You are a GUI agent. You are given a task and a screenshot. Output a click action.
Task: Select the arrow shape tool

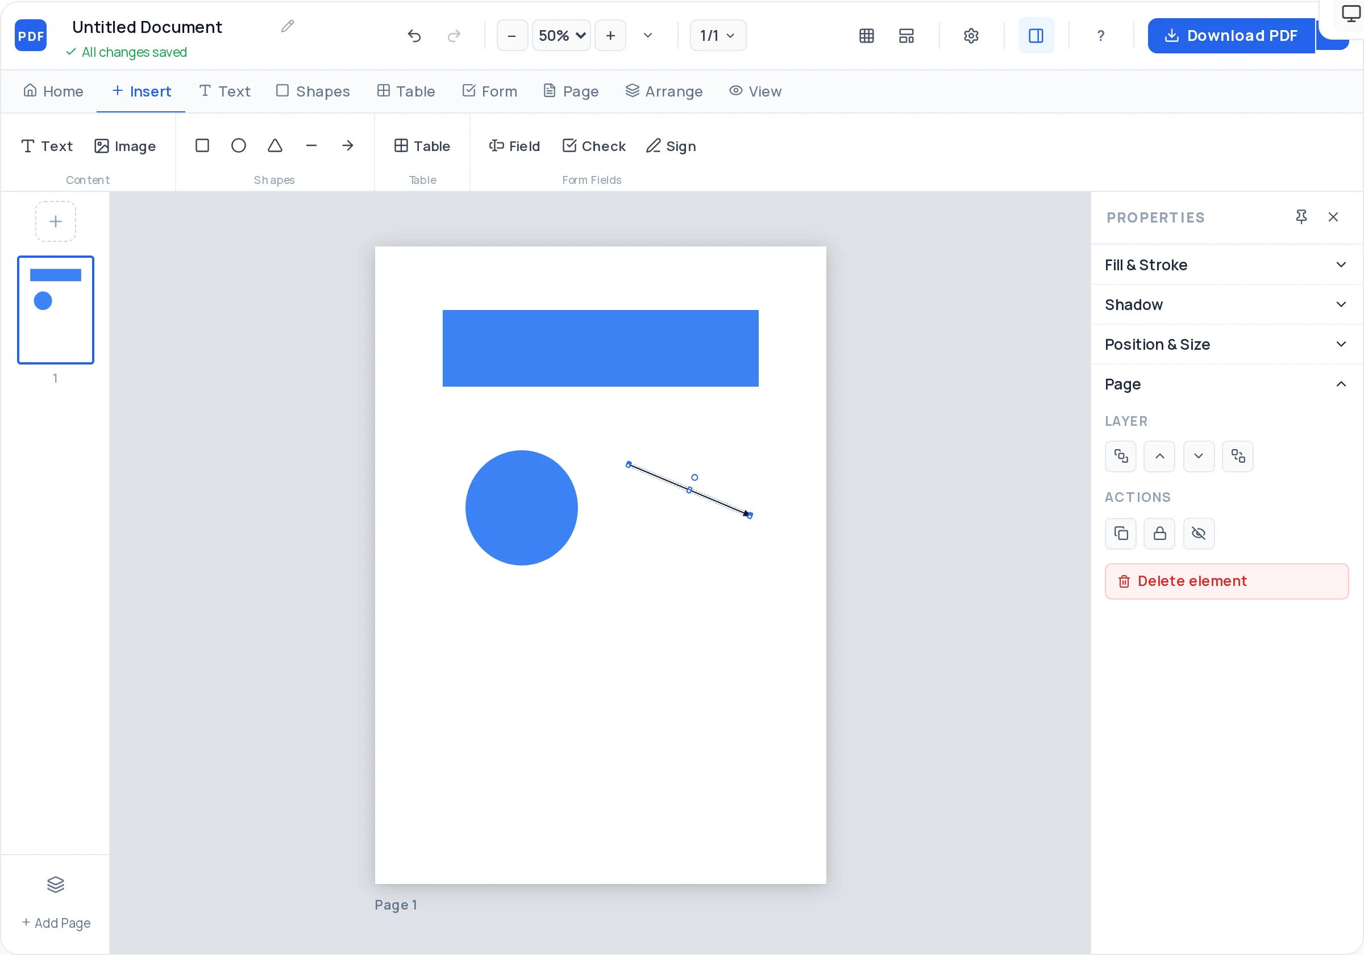347,145
